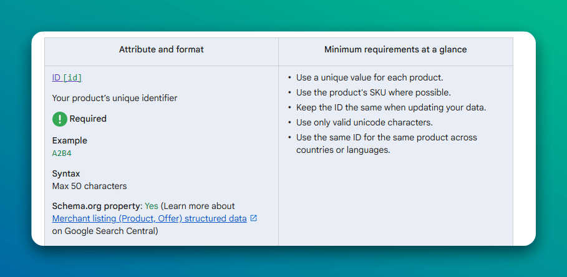Click 'Minimum requirements at a glance' header
This screenshot has width=567, height=277.
(395, 49)
